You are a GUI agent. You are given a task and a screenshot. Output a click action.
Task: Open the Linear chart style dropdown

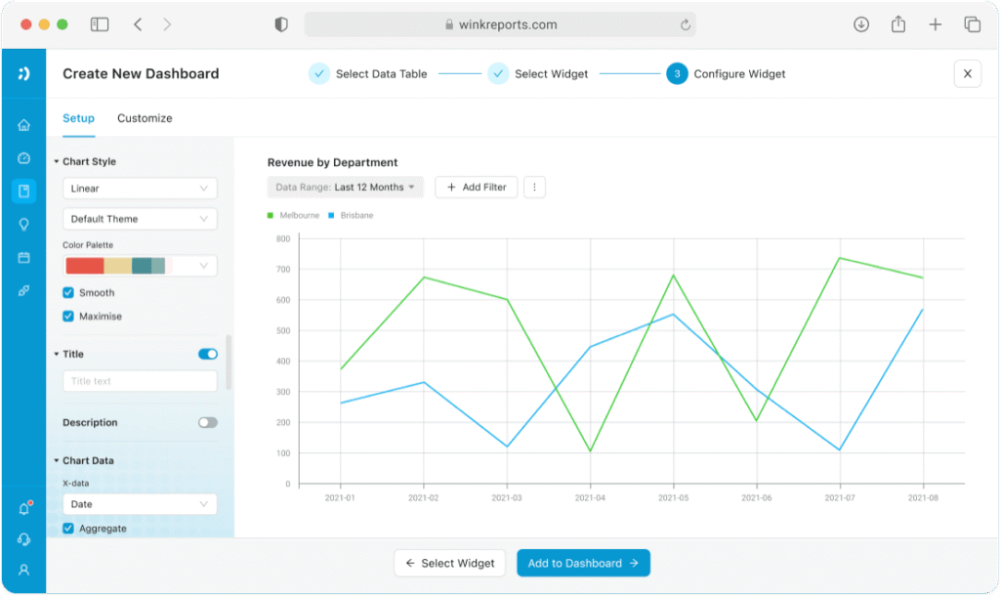click(140, 189)
